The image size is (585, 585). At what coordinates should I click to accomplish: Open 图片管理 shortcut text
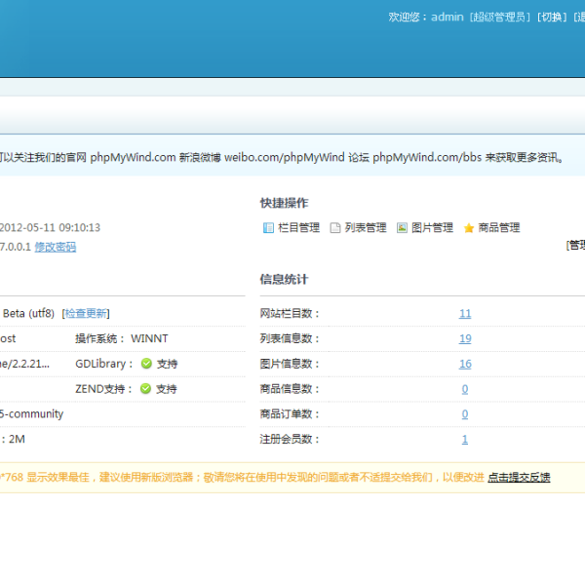(x=432, y=227)
